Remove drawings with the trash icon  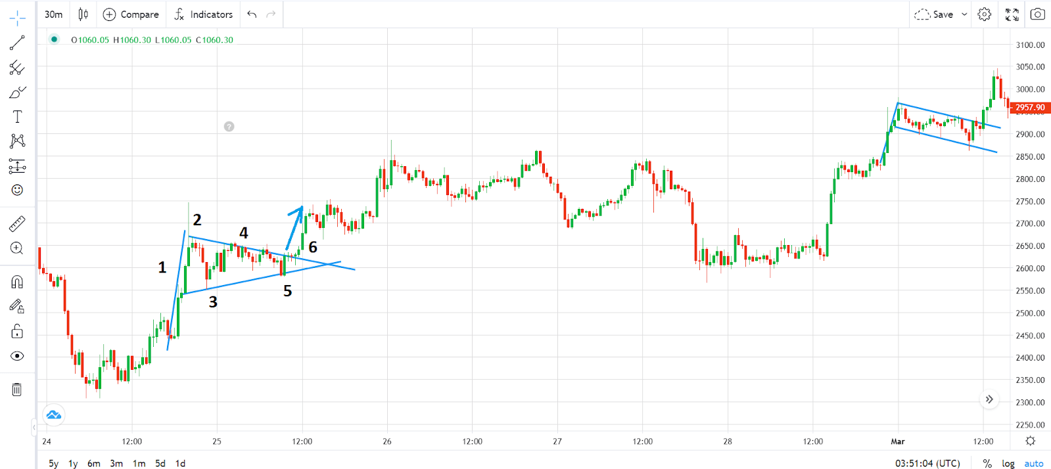(17, 390)
